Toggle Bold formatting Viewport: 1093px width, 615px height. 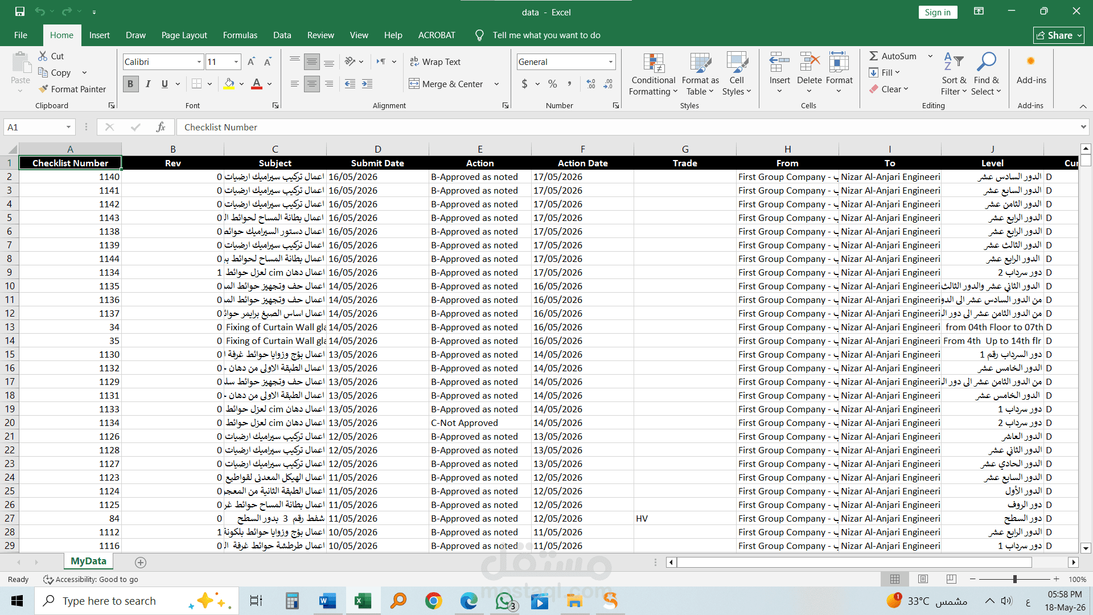(130, 84)
